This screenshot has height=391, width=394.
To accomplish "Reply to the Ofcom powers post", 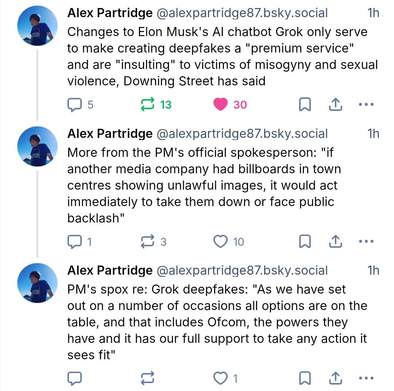I will [75, 379].
